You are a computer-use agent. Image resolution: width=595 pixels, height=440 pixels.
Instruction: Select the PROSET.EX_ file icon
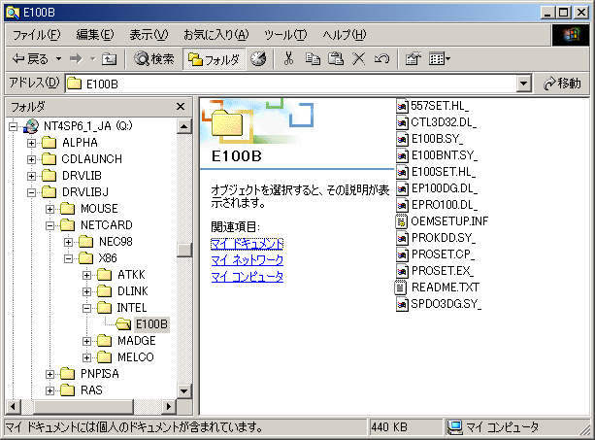(x=402, y=271)
